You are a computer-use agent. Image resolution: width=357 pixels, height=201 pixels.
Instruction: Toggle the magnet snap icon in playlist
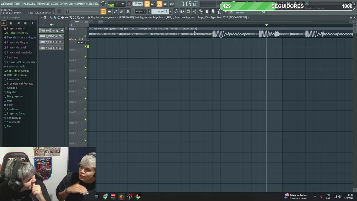45,18
